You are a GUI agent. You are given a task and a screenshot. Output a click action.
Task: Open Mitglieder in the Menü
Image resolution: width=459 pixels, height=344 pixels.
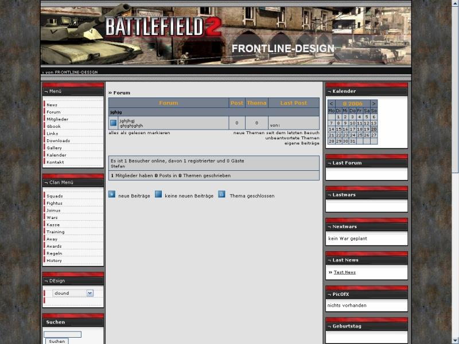click(57, 119)
